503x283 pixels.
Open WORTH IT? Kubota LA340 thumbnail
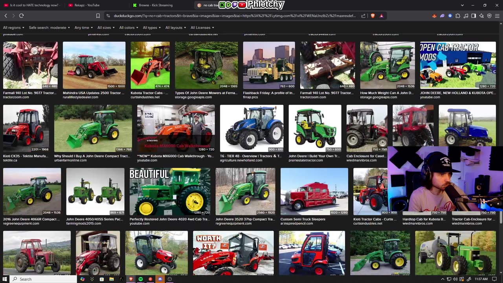233,253
